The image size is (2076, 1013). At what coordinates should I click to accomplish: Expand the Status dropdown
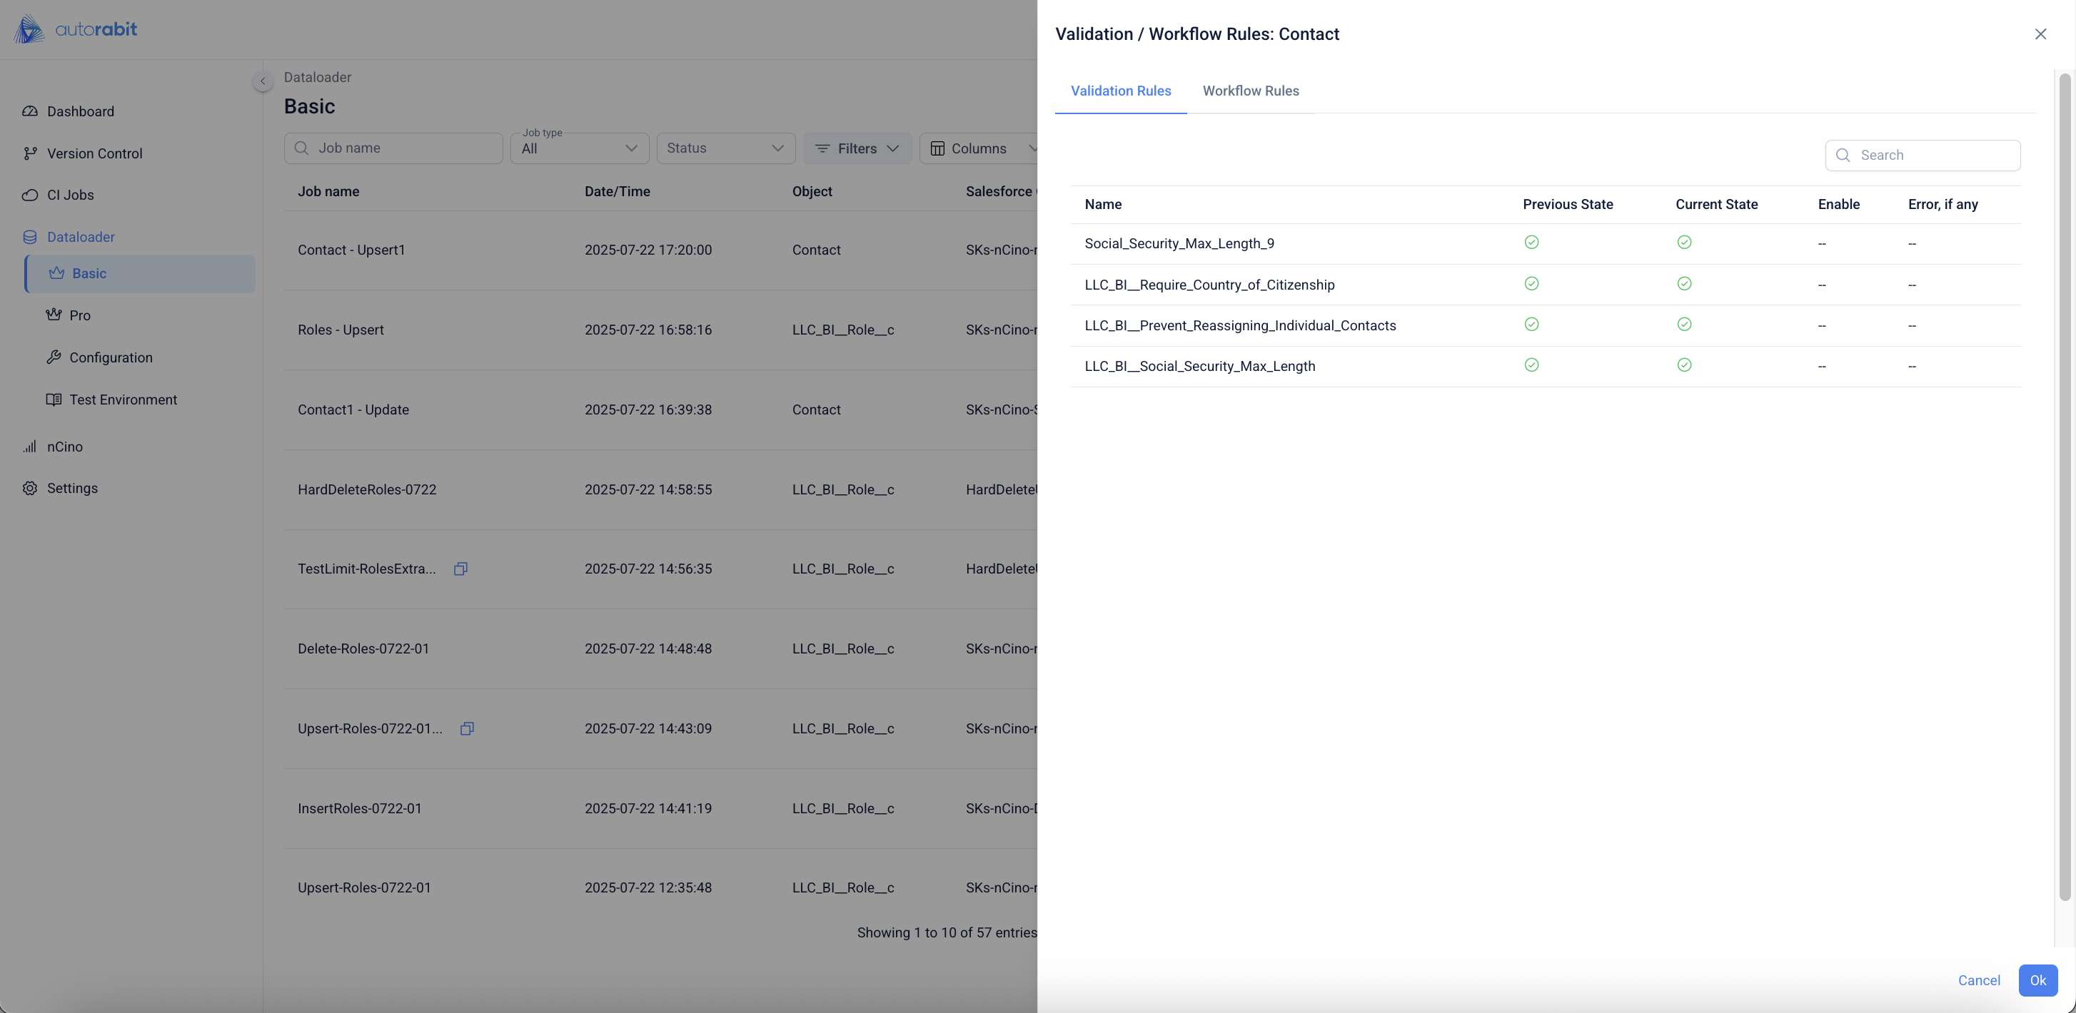(x=725, y=148)
